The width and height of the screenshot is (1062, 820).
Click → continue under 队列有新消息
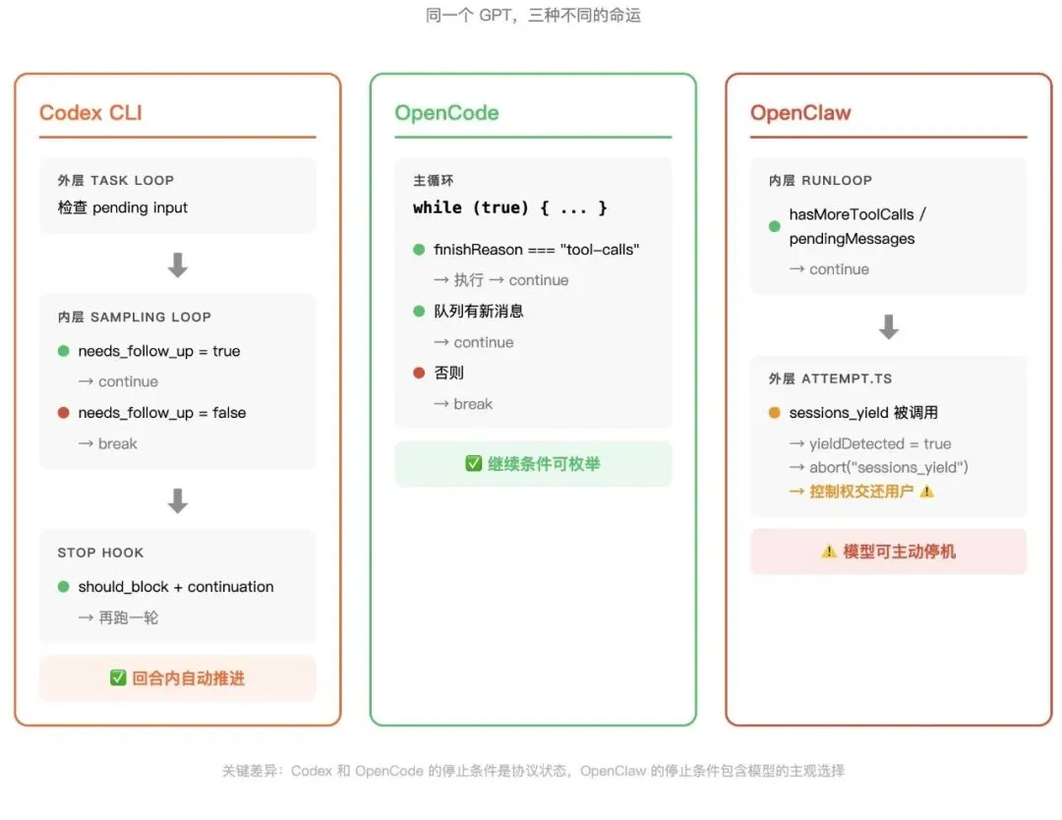coord(474,342)
